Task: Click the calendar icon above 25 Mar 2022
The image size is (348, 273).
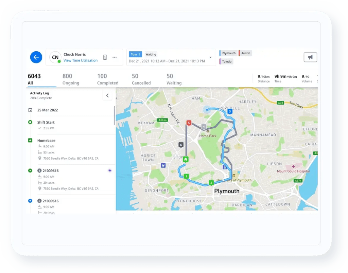Action: 31,110
